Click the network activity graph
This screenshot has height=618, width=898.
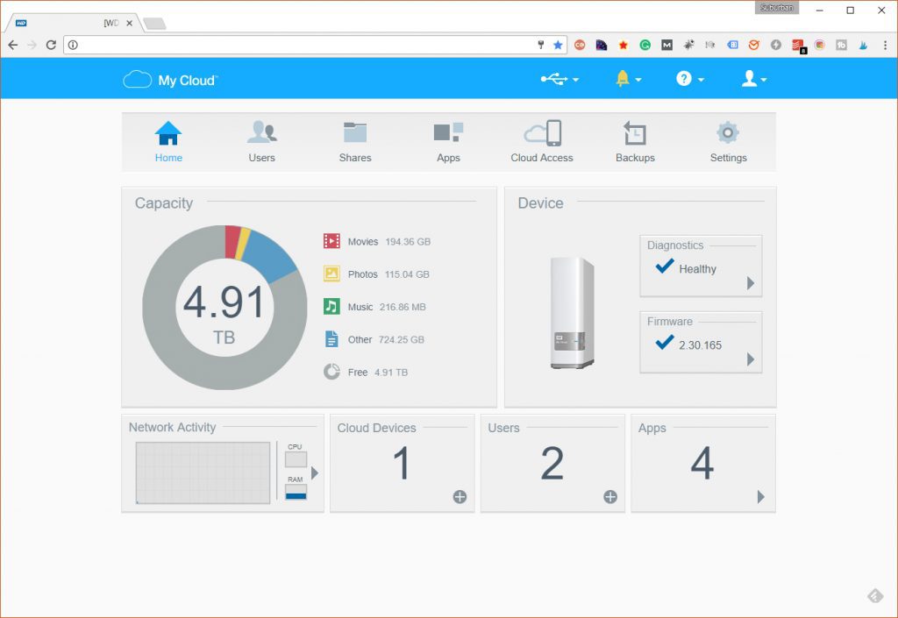(x=203, y=472)
